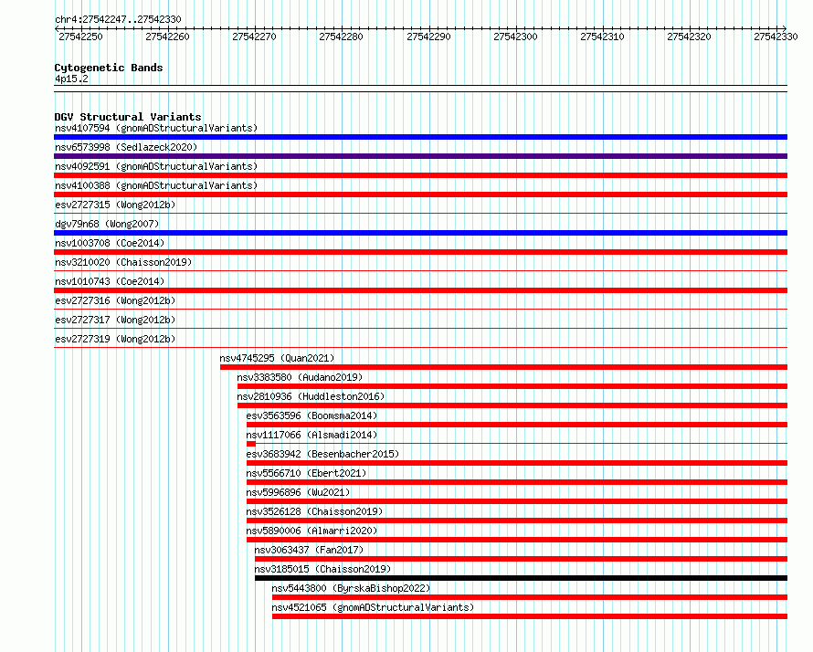Select esv2727315 (Wong2012b) label

(x=115, y=205)
